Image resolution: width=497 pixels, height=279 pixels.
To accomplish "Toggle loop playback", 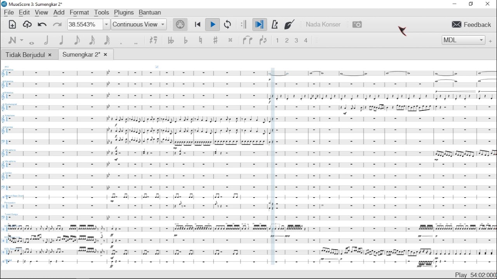I will (x=228, y=25).
